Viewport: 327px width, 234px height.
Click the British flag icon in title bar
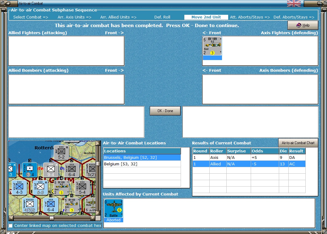pyautogui.click(x=294, y=3)
